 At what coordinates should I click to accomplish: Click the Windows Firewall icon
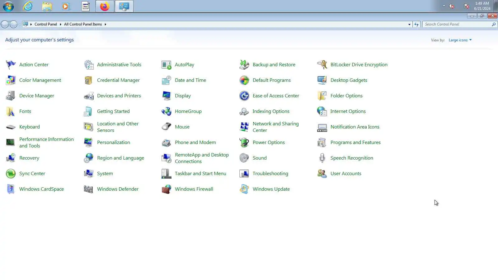(167, 189)
